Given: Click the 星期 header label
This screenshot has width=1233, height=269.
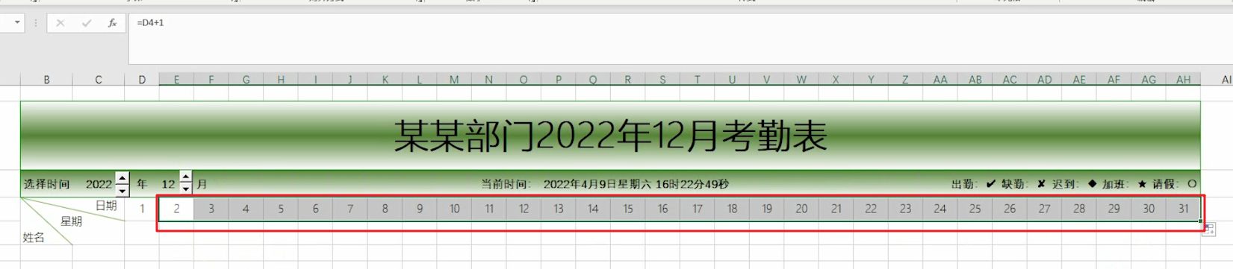Looking at the screenshot, I should tap(71, 221).
